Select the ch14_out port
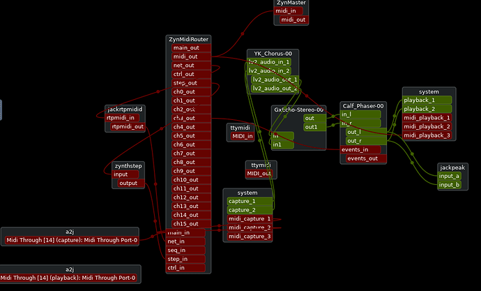Image resolution: width=481 pixels, height=291 pixels. click(192, 215)
